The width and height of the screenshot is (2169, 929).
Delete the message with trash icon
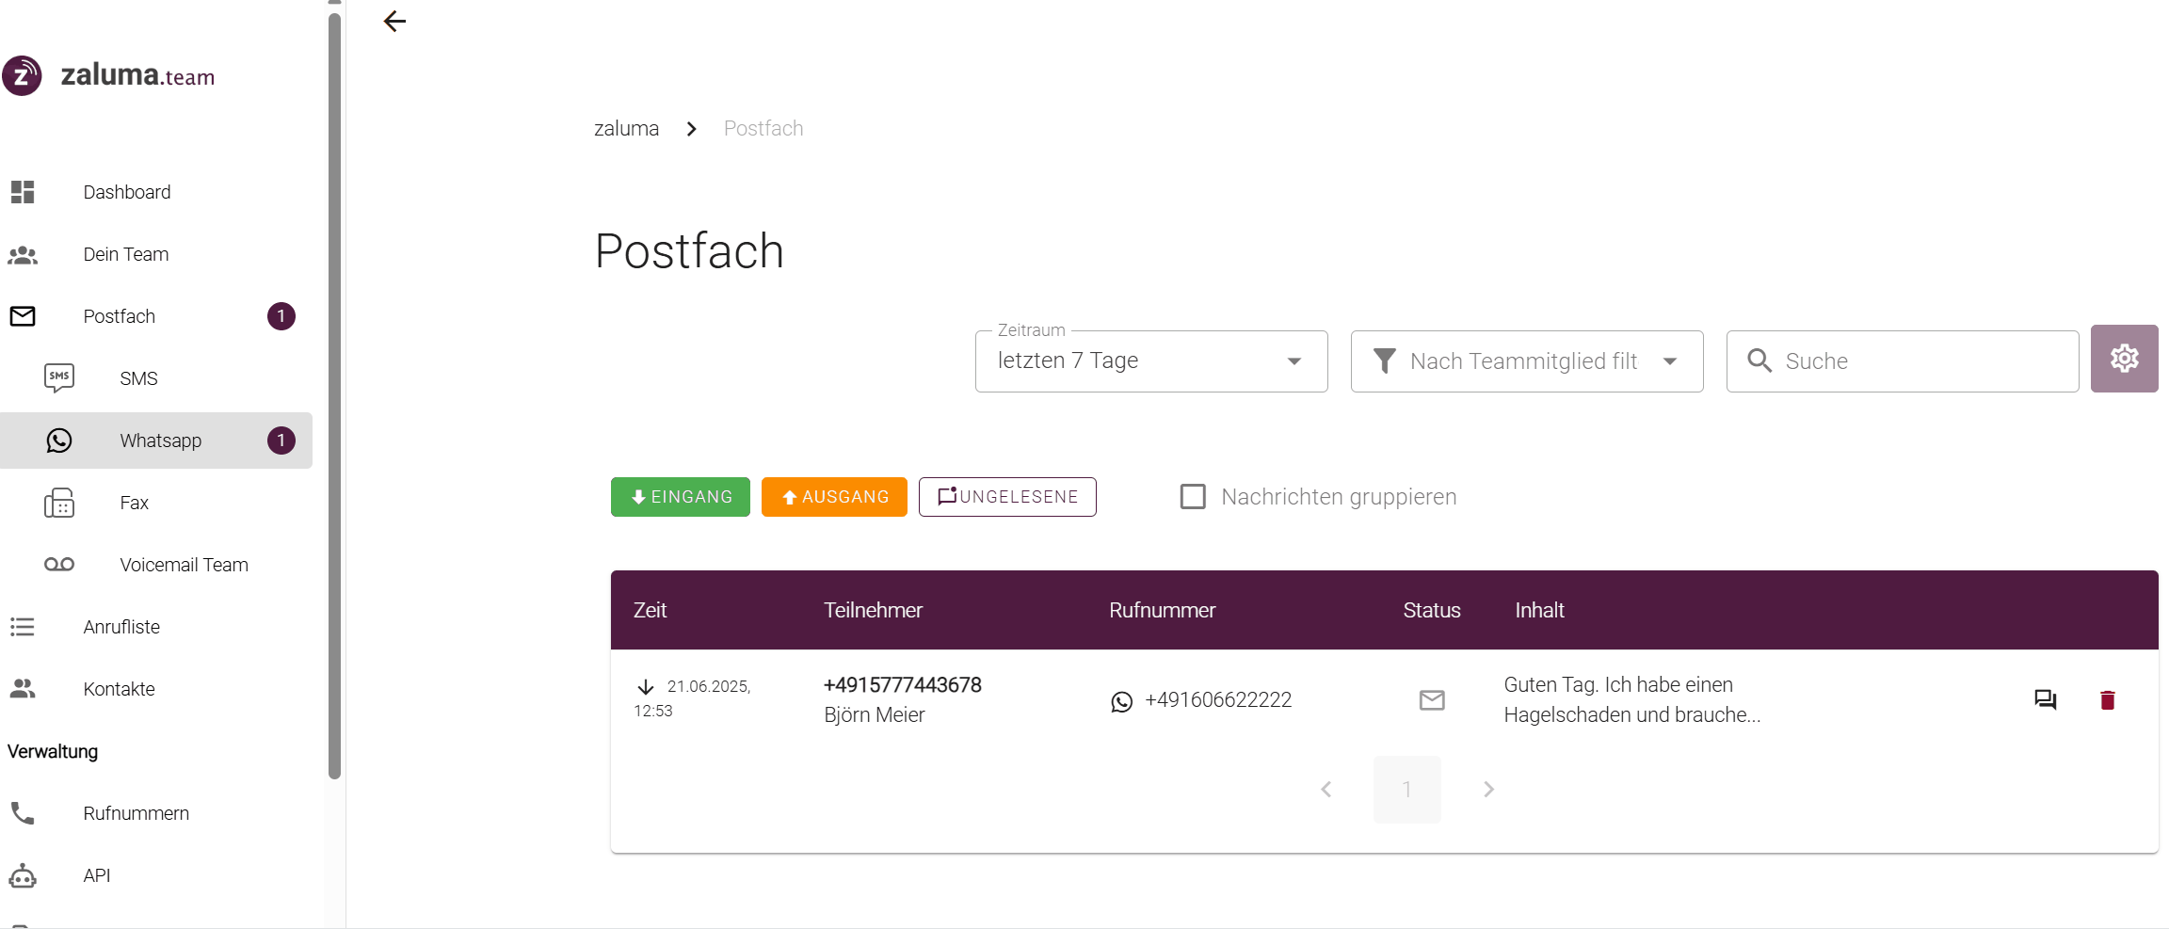tap(2108, 700)
